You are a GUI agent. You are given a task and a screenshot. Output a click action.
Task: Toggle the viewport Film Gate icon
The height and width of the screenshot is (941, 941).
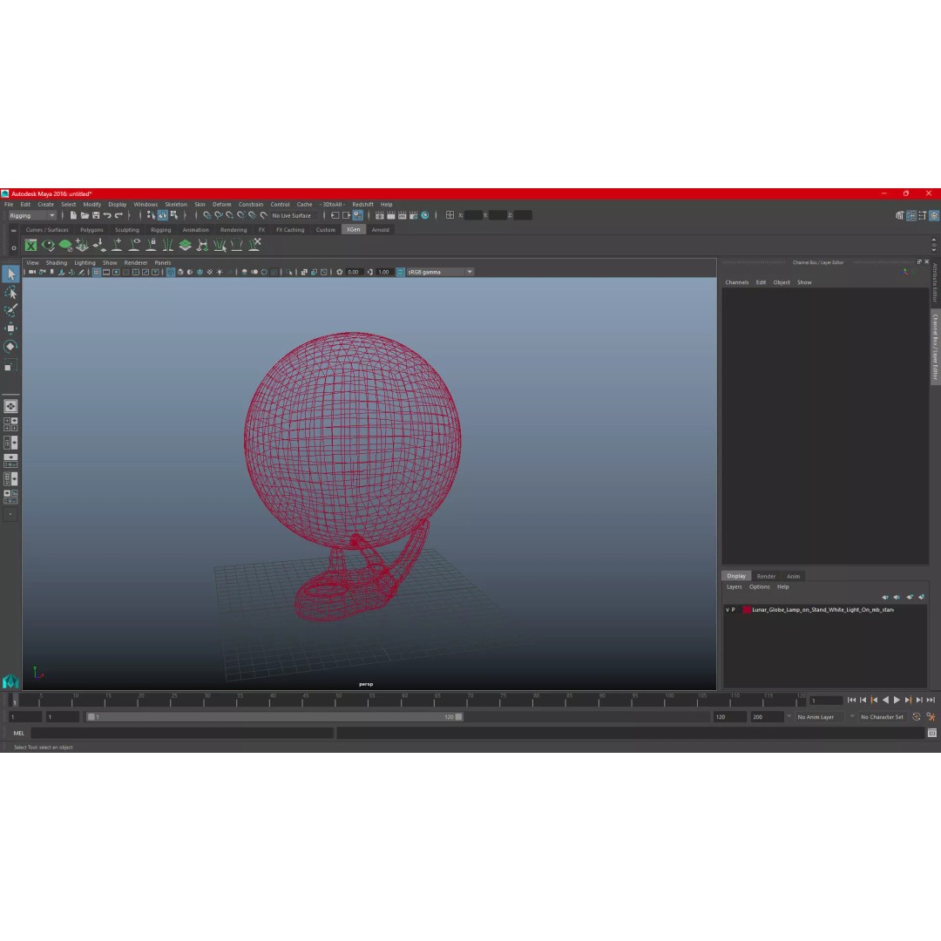click(106, 272)
